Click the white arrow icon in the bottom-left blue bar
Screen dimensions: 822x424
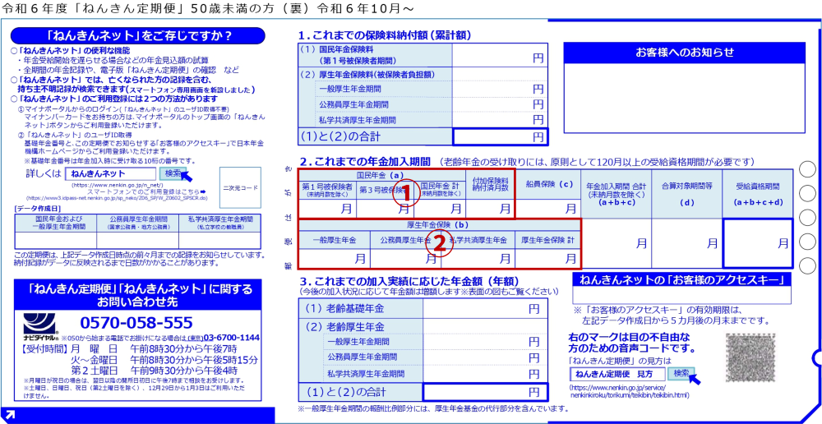tap(10, 415)
